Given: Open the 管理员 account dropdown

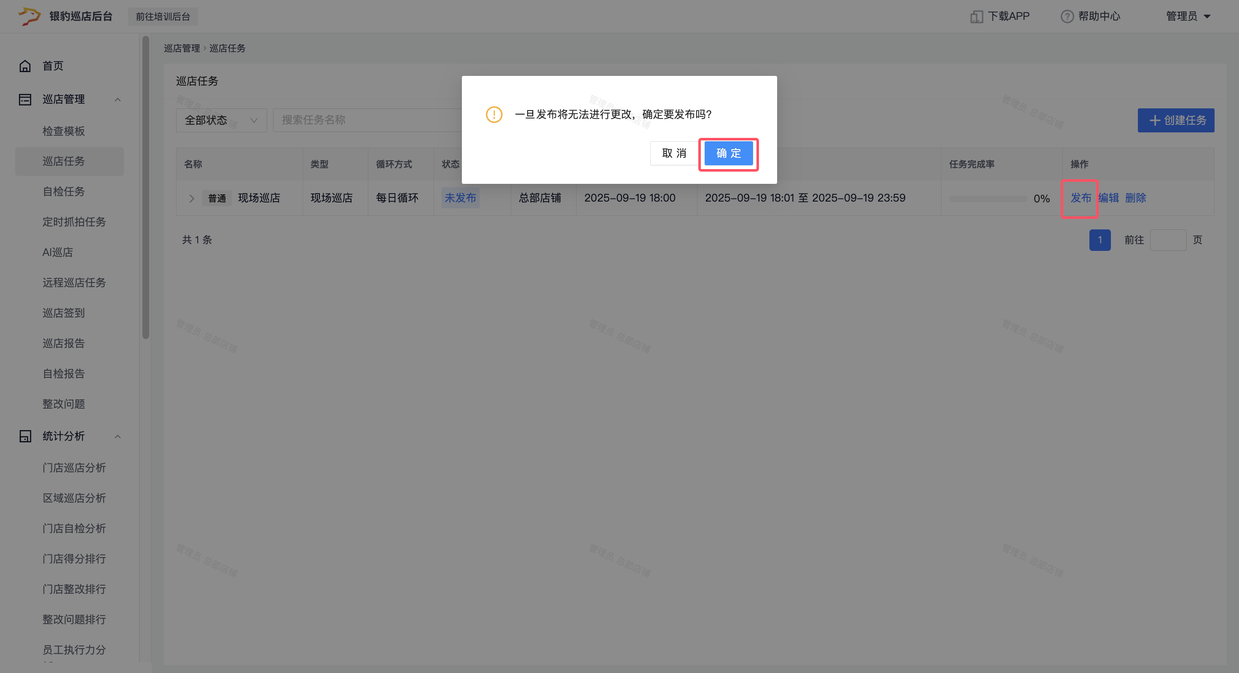Looking at the screenshot, I should 1188,16.
